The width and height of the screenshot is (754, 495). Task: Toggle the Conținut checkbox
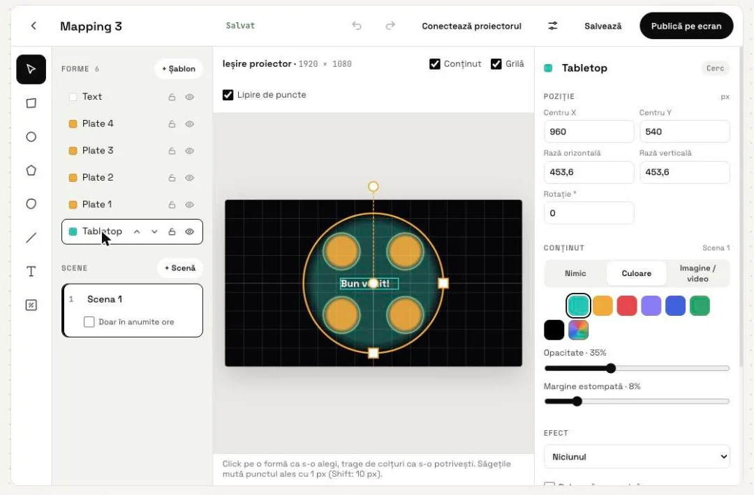[435, 64]
